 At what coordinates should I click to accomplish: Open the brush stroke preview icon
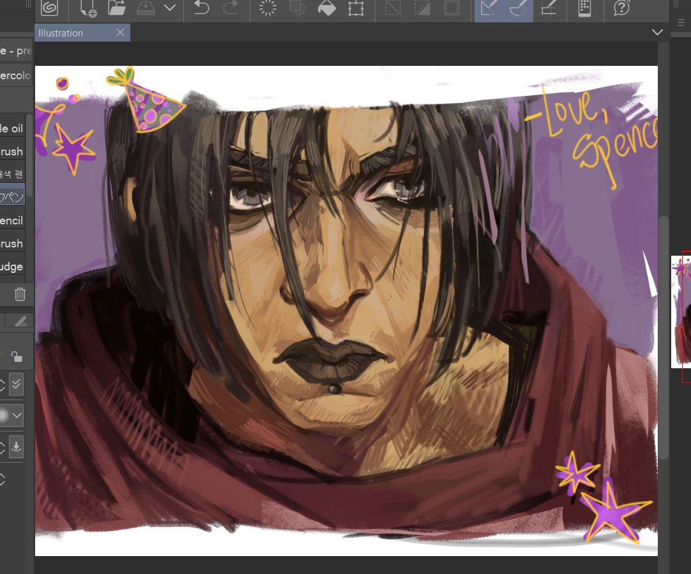pyautogui.click(x=19, y=321)
